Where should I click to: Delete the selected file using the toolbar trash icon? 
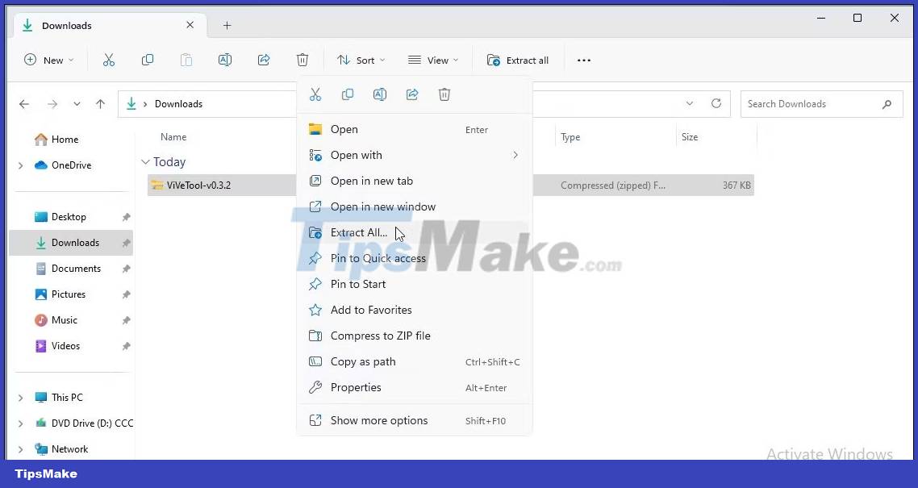click(303, 60)
